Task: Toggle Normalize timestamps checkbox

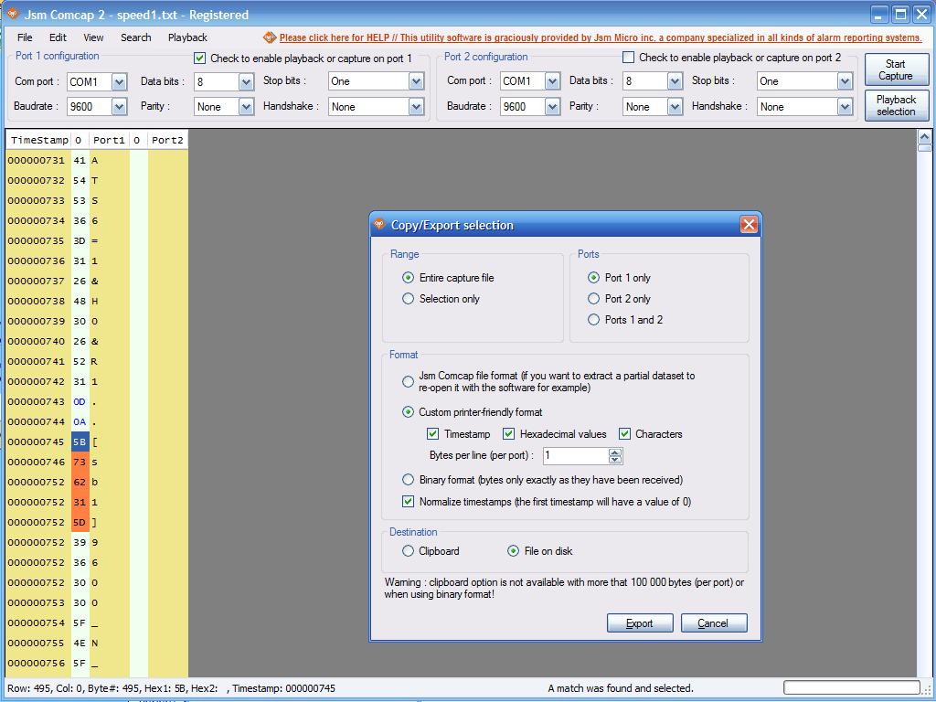Action: point(408,502)
